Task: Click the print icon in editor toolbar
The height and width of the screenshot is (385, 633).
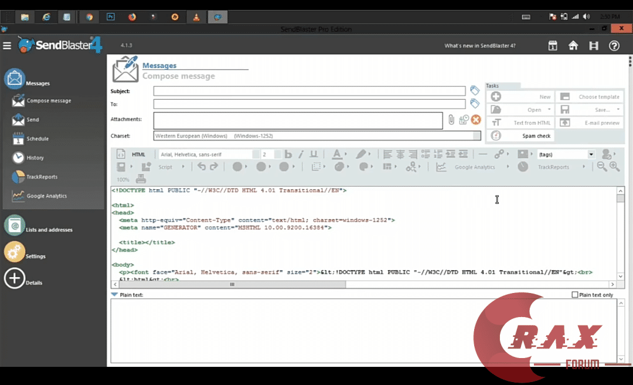Action: pyautogui.click(x=141, y=179)
